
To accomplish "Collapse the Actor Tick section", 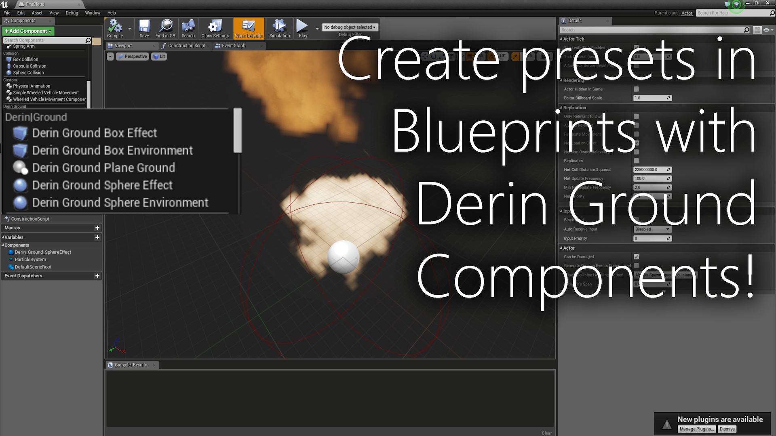I will click(x=561, y=39).
